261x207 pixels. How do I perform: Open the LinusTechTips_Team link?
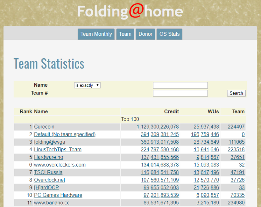58,150
